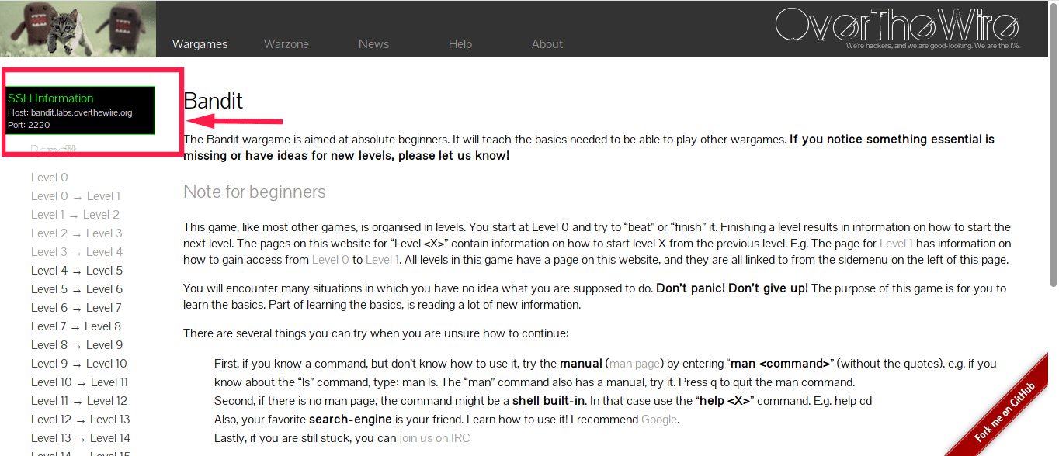This screenshot has width=1059, height=456.
Task: Click the OverTheWire logo
Action: (897, 26)
